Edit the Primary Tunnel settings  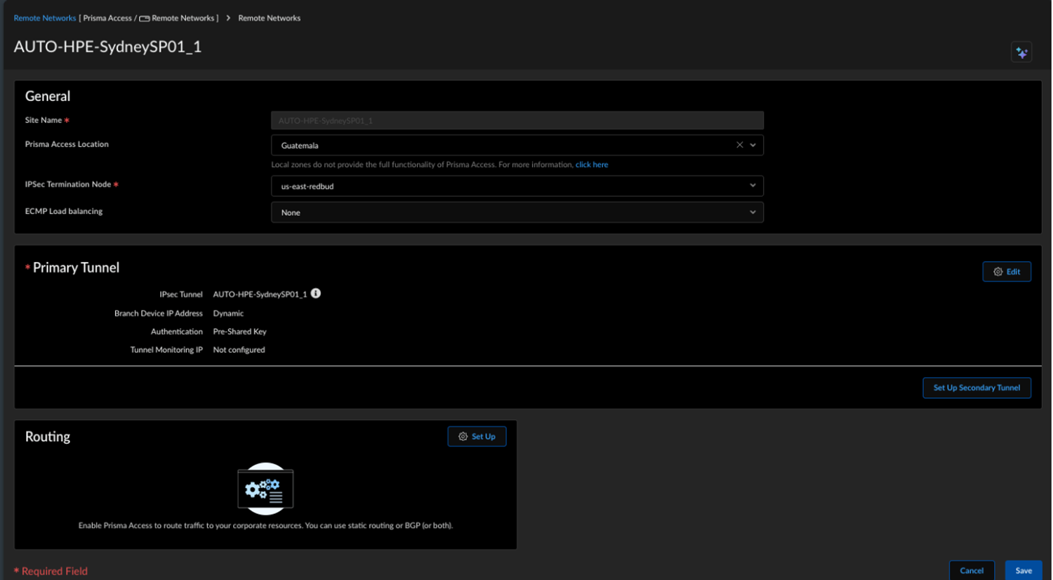(1007, 272)
